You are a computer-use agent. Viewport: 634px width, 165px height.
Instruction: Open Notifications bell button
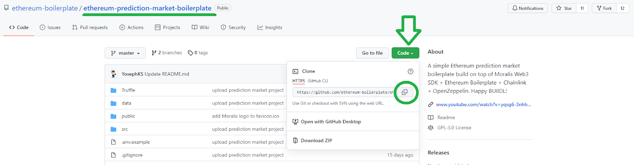(527, 8)
